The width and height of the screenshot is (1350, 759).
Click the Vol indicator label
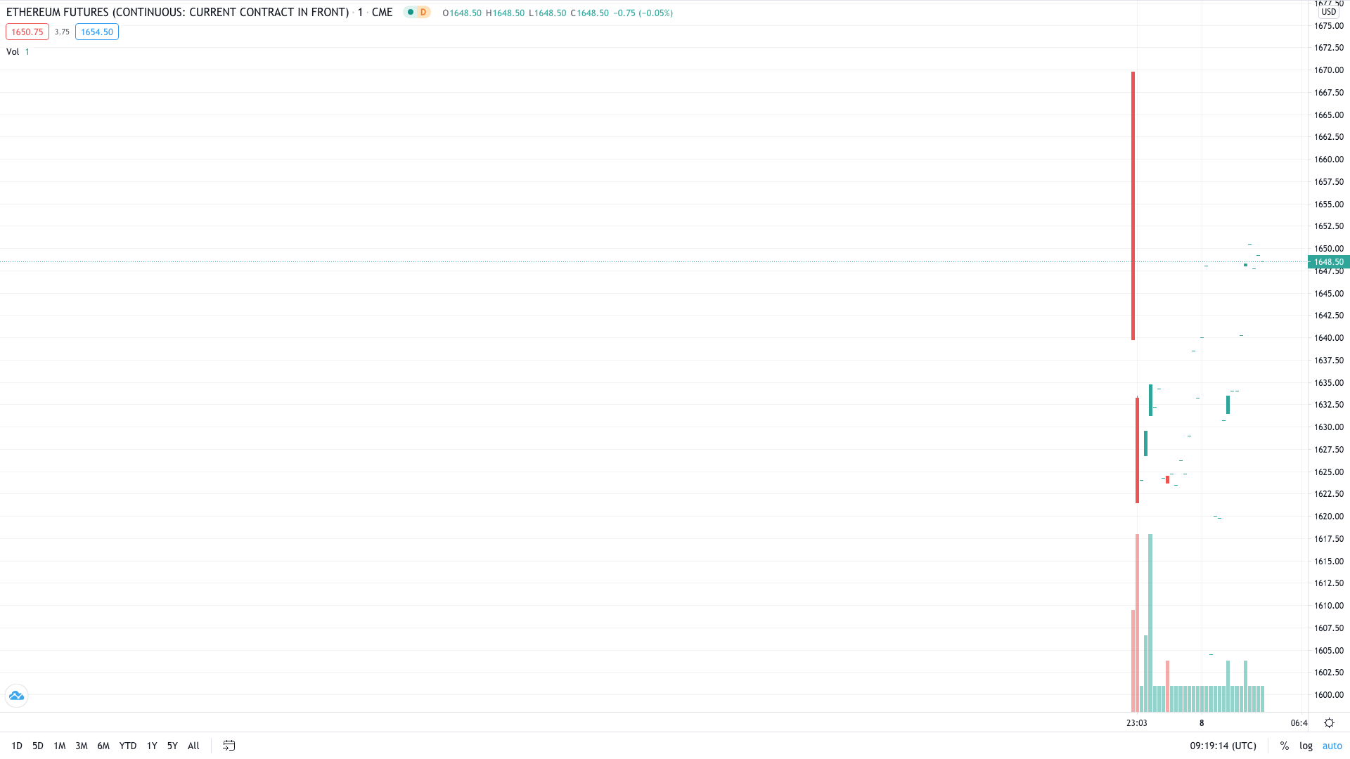click(x=13, y=51)
